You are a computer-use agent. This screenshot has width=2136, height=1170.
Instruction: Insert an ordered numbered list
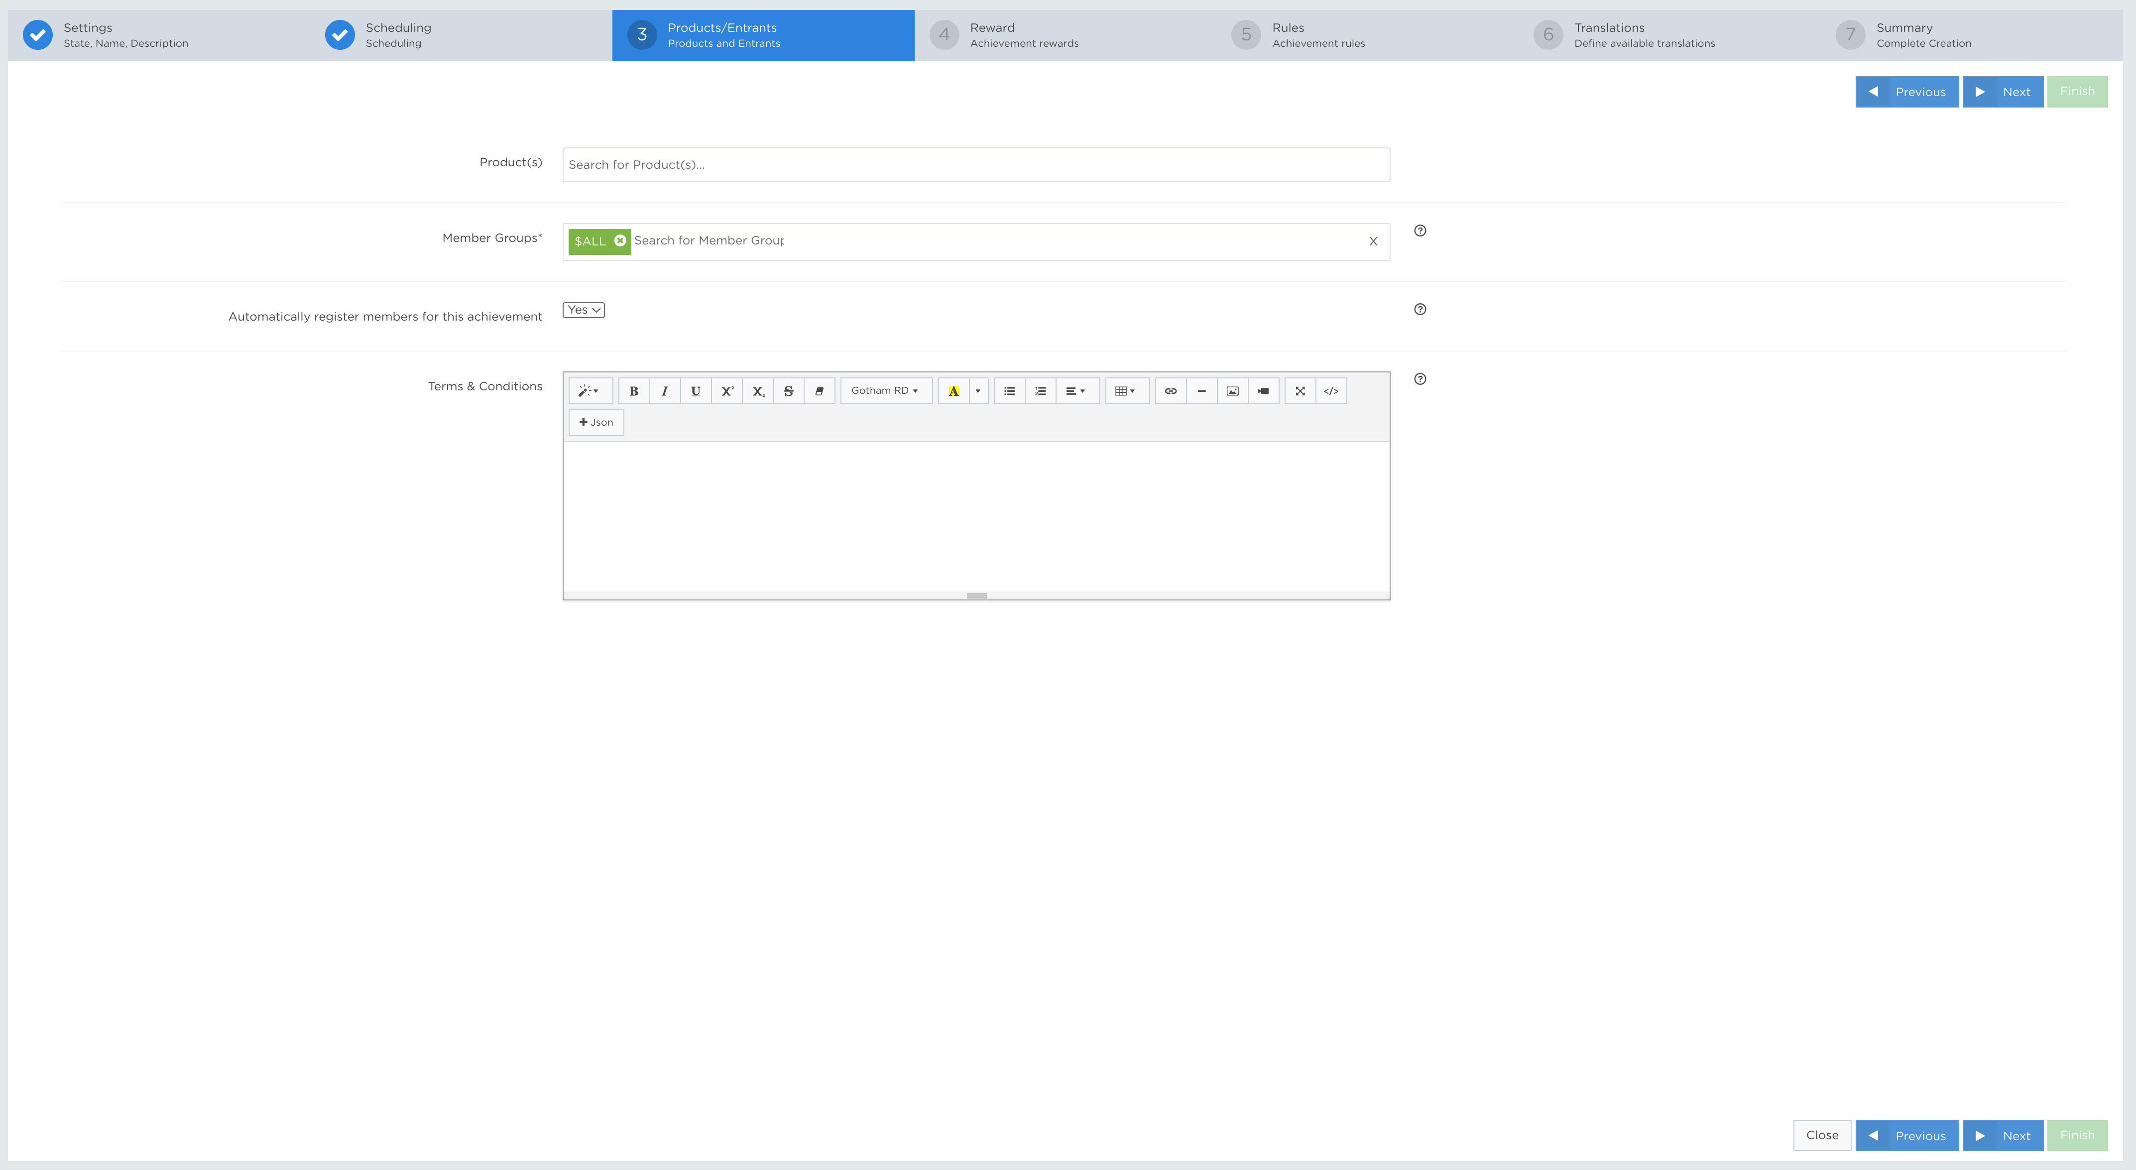(x=1041, y=390)
